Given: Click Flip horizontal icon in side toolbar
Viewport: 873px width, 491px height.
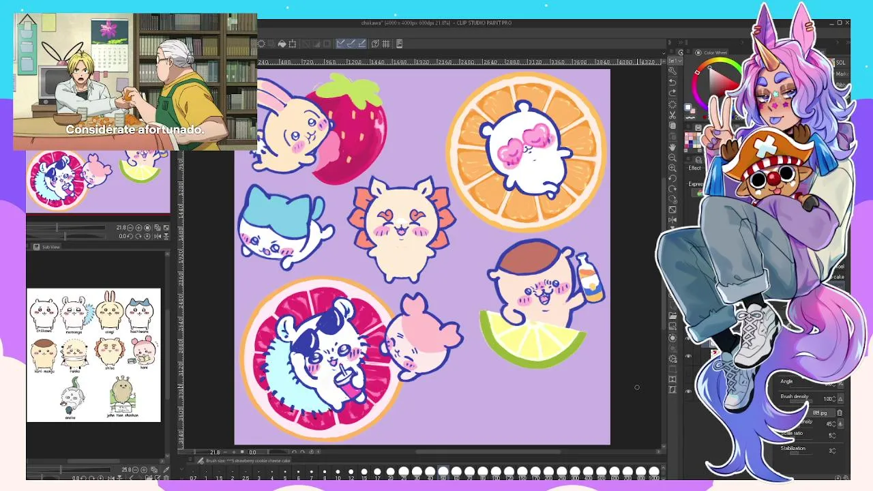Looking at the screenshot, I should 672,220.
